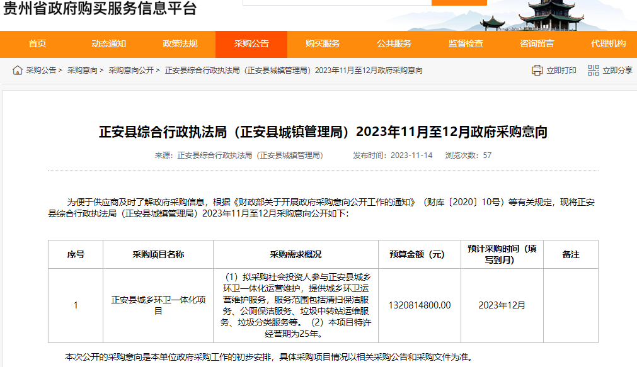The height and width of the screenshot is (367, 637).
Task: Open the 购买服务 navigation tab
Action: [323, 44]
